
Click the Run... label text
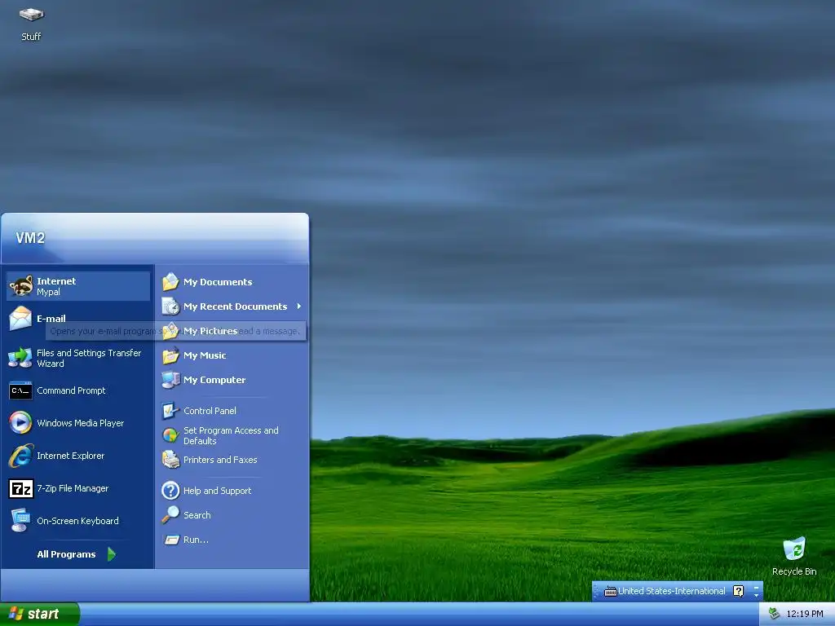coord(196,540)
